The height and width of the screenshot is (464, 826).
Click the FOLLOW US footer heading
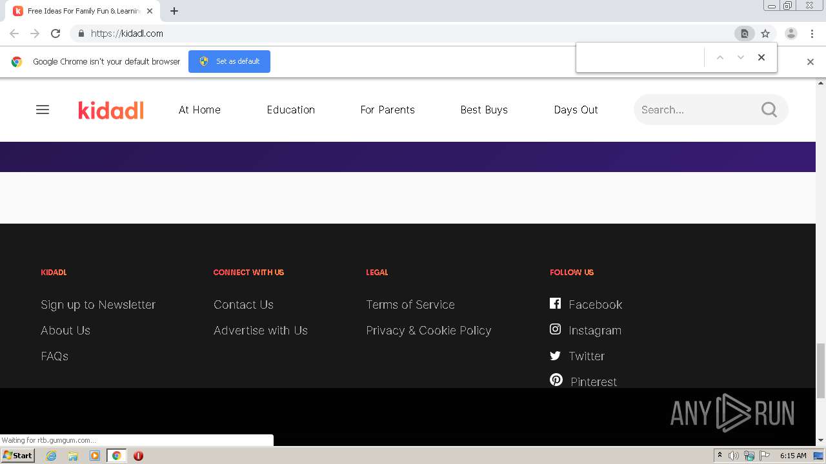[572, 272]
